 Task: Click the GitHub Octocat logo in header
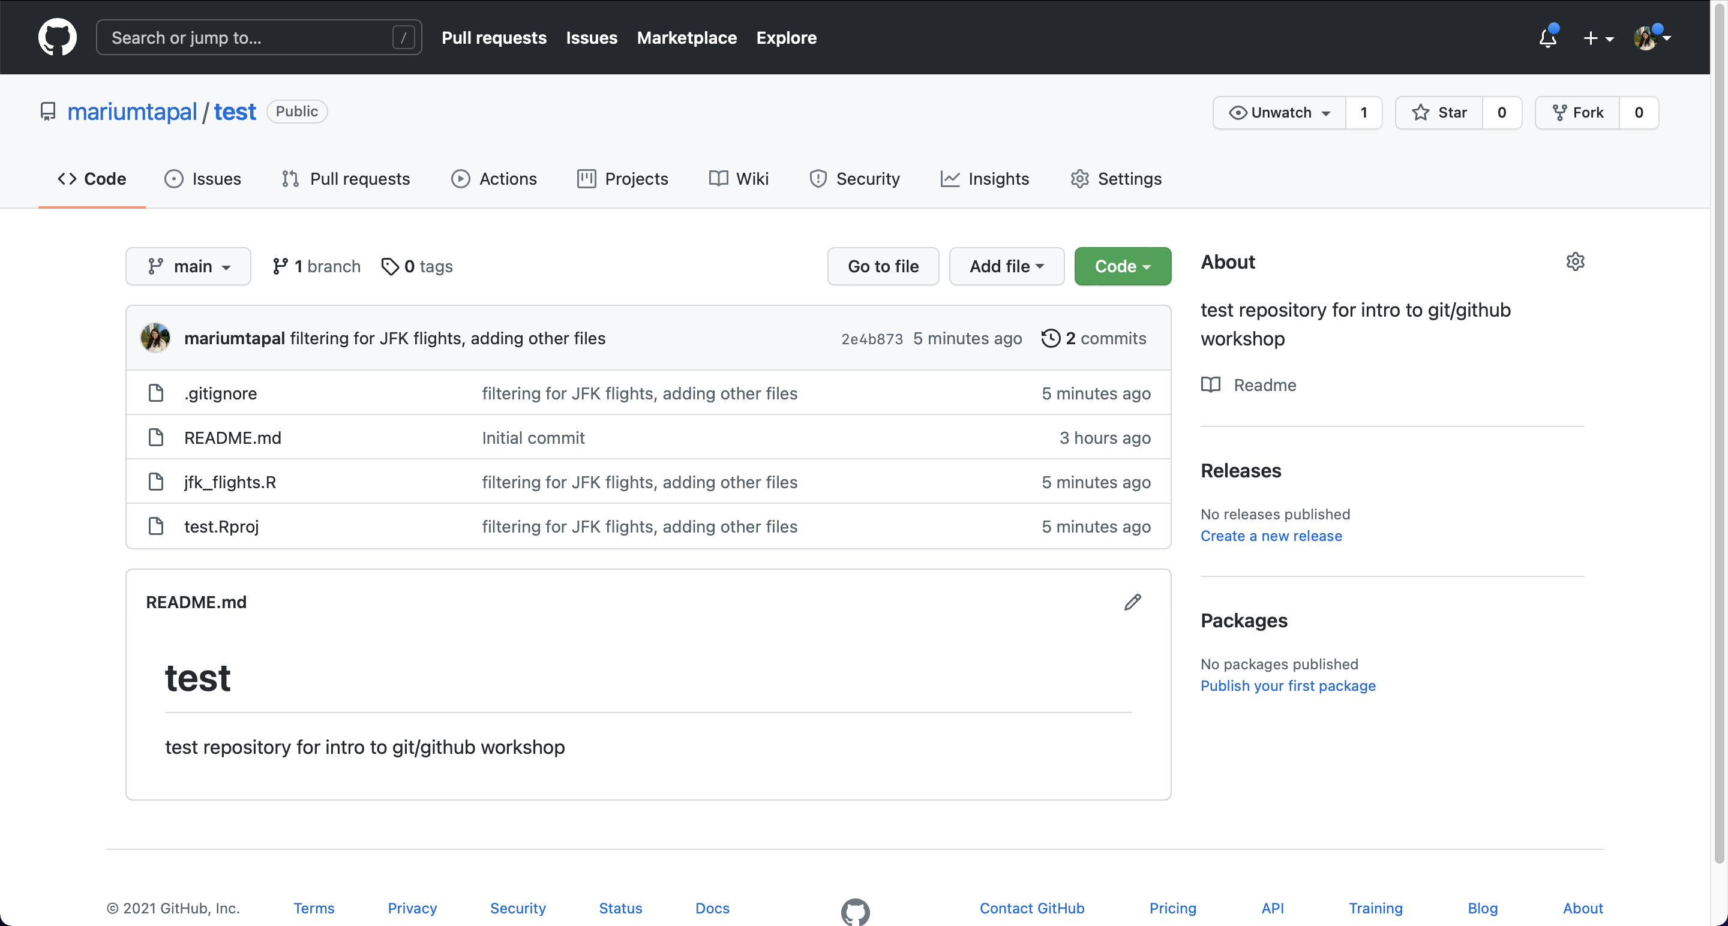pyautogui.click(x=57, y=37)
